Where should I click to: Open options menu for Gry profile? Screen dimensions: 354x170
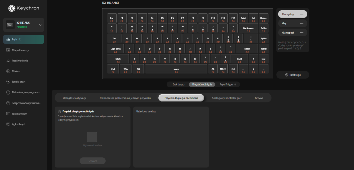(301, 23)
